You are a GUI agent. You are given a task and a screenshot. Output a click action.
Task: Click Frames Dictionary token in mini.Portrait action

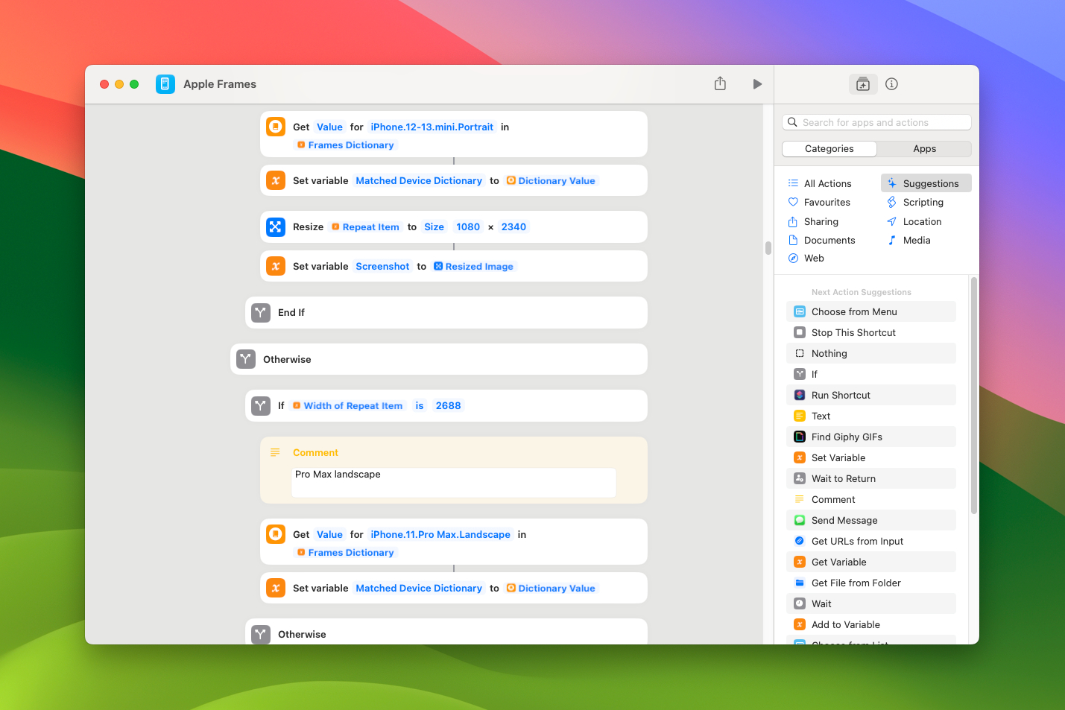coord(346,145)
